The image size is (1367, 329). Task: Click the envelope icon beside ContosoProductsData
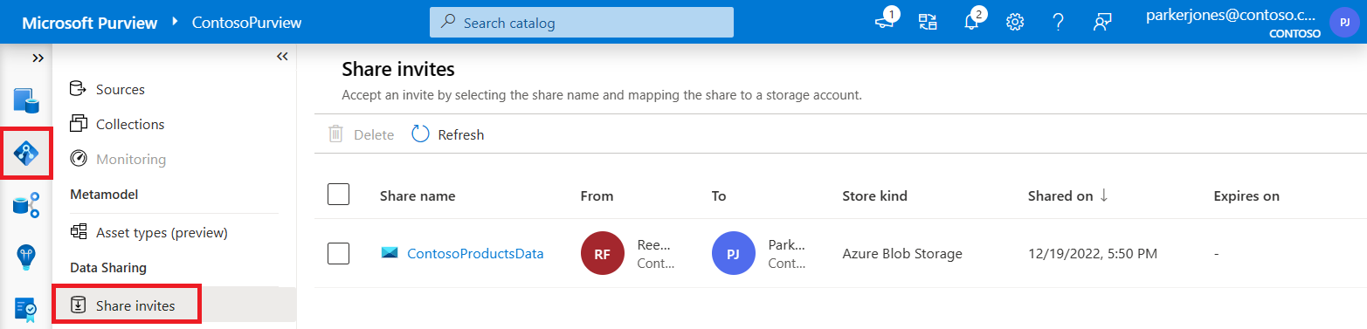390,253
